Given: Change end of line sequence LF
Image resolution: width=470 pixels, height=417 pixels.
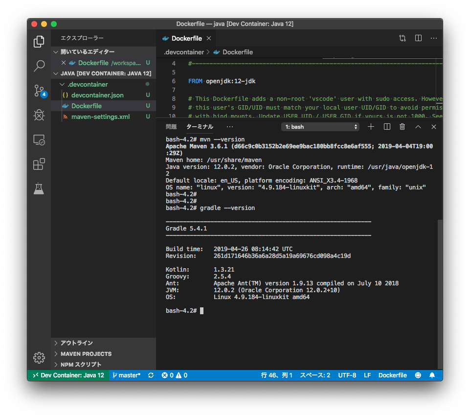Looking at the screenshot, I should point(367,375).
